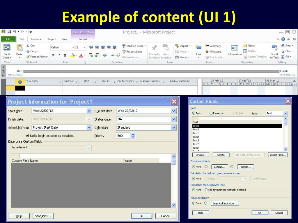Click the Undo arrow in quick access toolbar
The height and width of the screenshot is (223, 298).
(15, 32)
